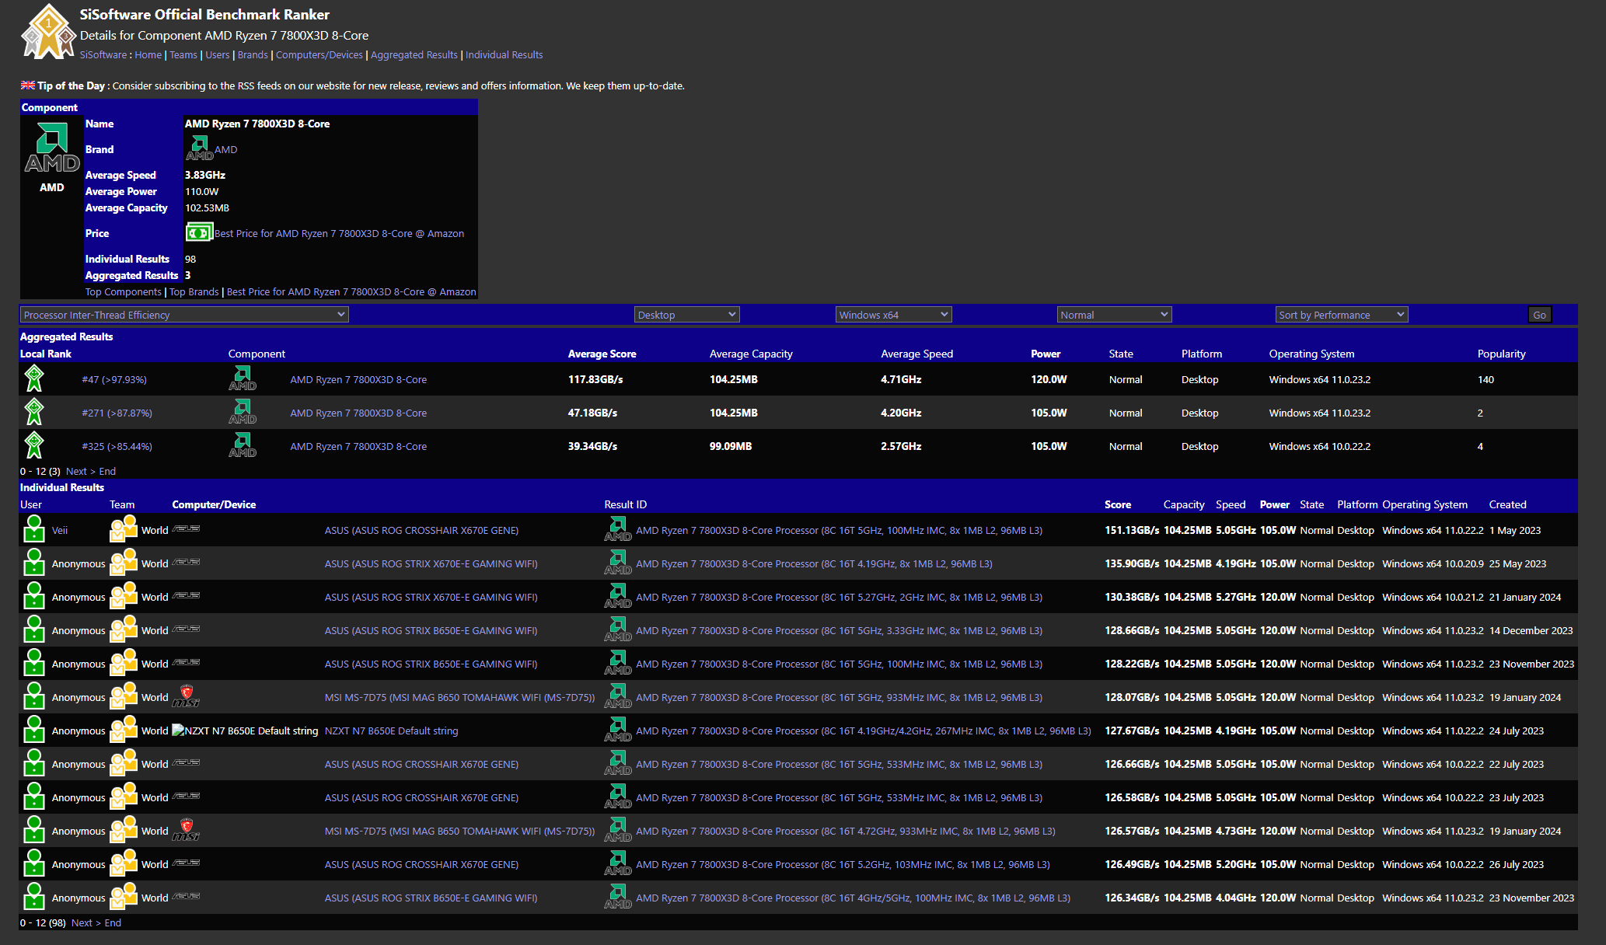
Task: Open the Teams nav link
Action: pyautogui.click(x=183, y=54)
